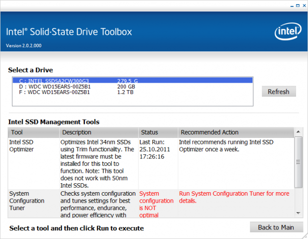Click the Intel SSD Optimizer description text

pyautogui.click(x=98, y=163)
